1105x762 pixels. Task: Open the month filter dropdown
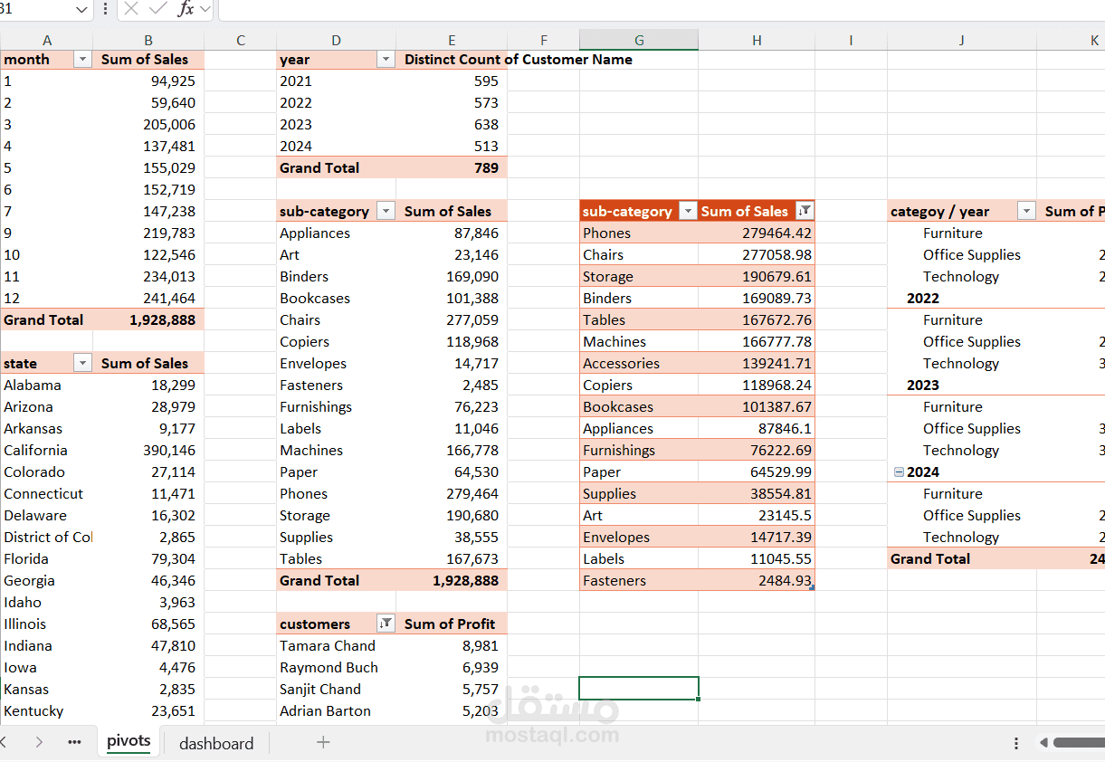tap(82, 59)
